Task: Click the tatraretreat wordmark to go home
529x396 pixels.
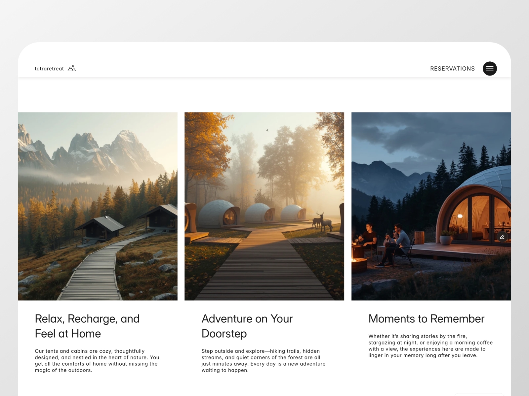Action: (x=49, y=68)
